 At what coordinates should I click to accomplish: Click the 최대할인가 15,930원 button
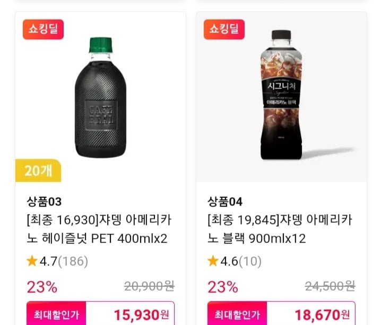(x=100, y=314)
